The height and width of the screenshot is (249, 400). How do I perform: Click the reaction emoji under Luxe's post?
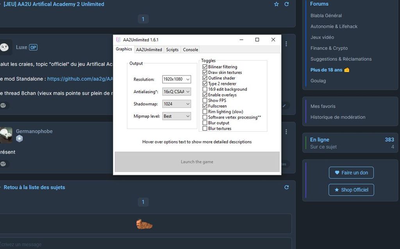click(x=3, y=106)
